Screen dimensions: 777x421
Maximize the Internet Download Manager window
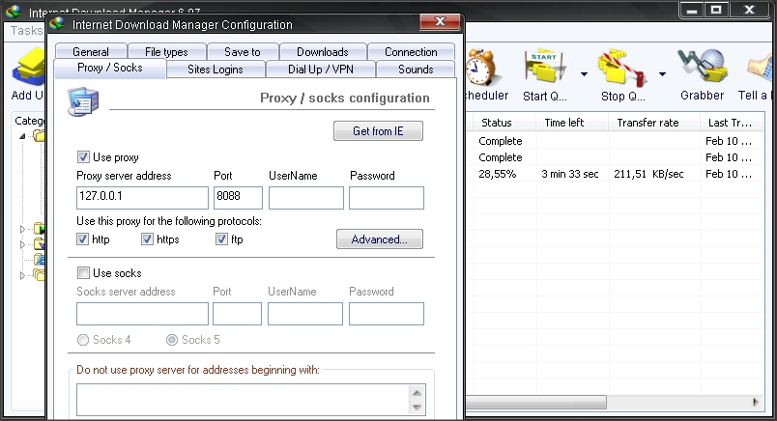coord(716,10)
